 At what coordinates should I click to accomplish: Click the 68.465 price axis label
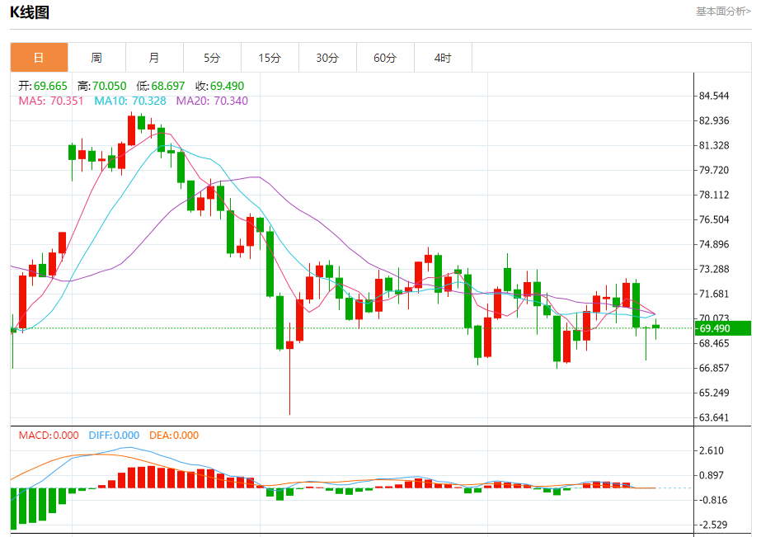(714, 344)
